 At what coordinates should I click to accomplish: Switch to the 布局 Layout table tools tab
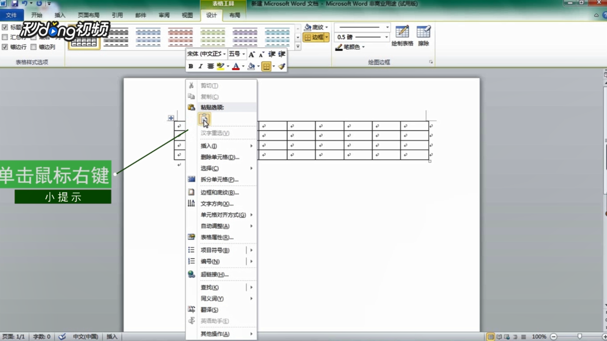[x=234, y=15]
